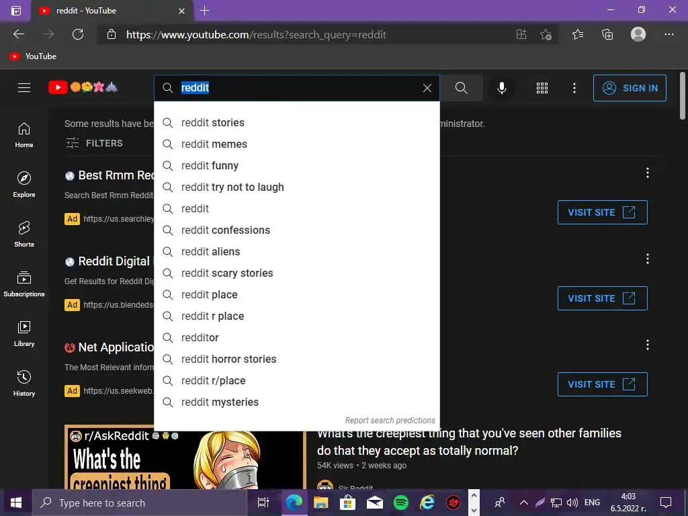Click Report search predictions link
This screenshot has width=688, height=516.
pyautogui.click(x=390, y=421)
